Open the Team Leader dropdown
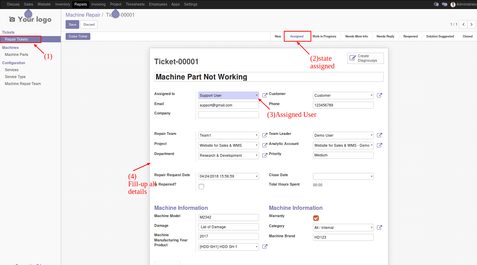Image resolution: width=477 pixels, height=265 pixels. [x=371, y=135]
